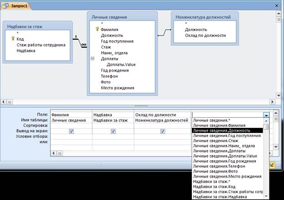
Task: Uncheck Вывод на экран for Фамилия column
Action: point(71,131)
